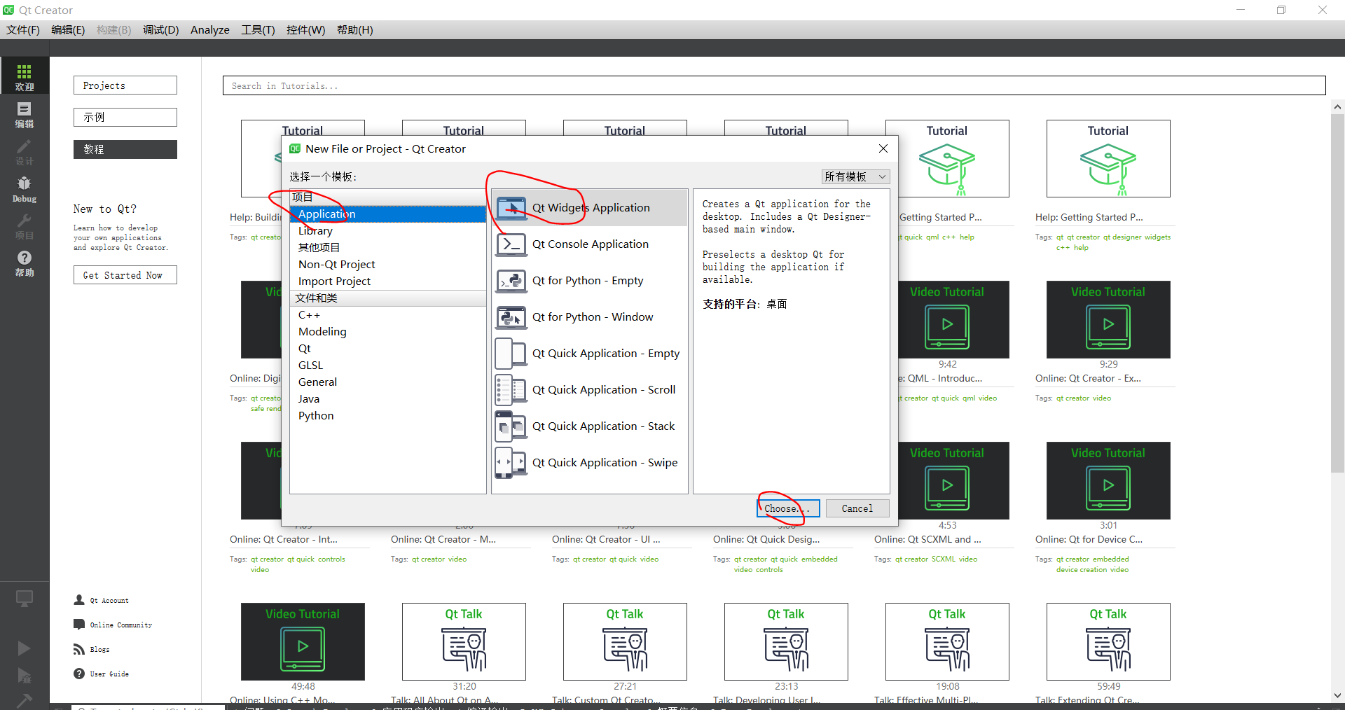Switch to Edit (编辑) mode in sidebar
Image resolution: width=1345 pixels, height=710 pixels.
pyautogui.click(x=25, y=114)
